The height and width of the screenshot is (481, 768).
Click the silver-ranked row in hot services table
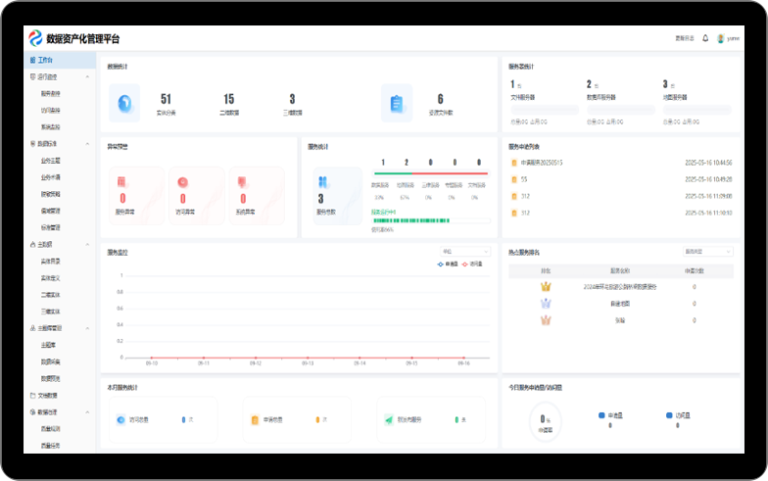click(x=619, y=304)
